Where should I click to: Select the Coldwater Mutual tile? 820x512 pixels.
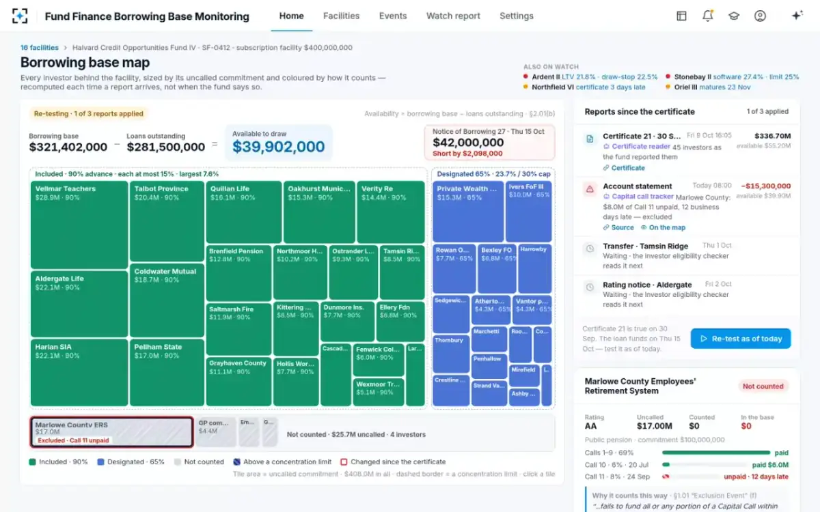[167, 300]
